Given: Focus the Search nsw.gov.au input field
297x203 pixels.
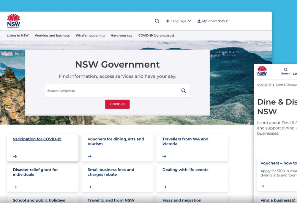Looking at the screenshot, I should click(111, 91).
